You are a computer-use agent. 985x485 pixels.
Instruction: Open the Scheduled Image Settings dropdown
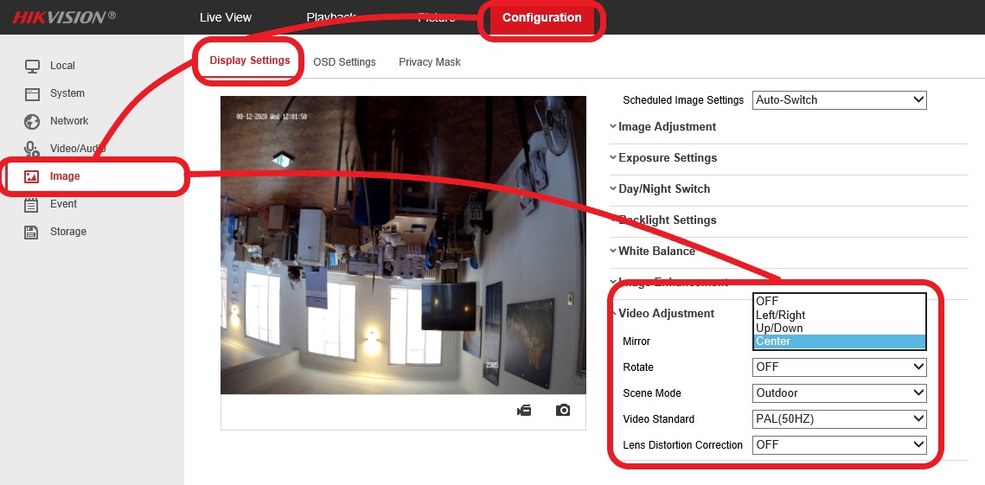click(839, 99)
